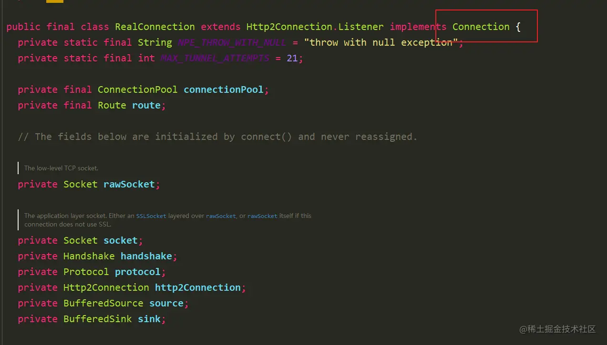Select the handshake field name
Screen dimensions: 607x345
(146, 256)
